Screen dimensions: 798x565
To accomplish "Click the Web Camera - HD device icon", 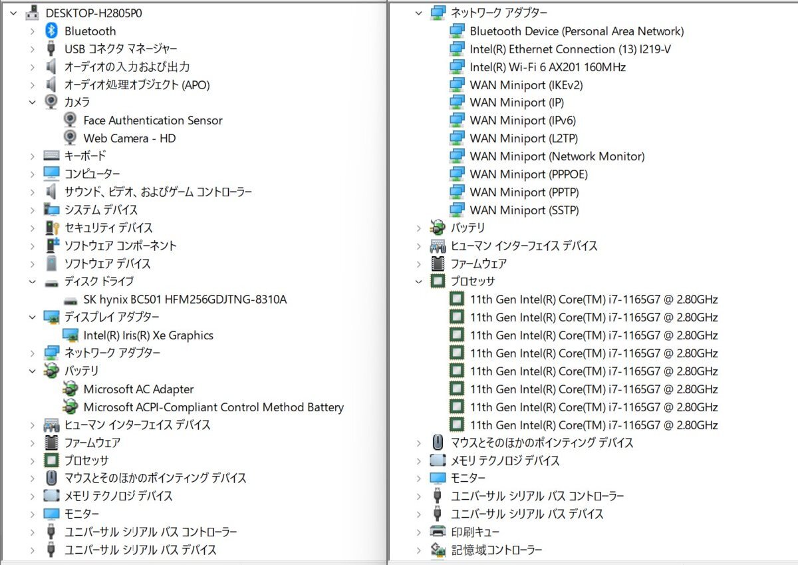I will 70,138.
